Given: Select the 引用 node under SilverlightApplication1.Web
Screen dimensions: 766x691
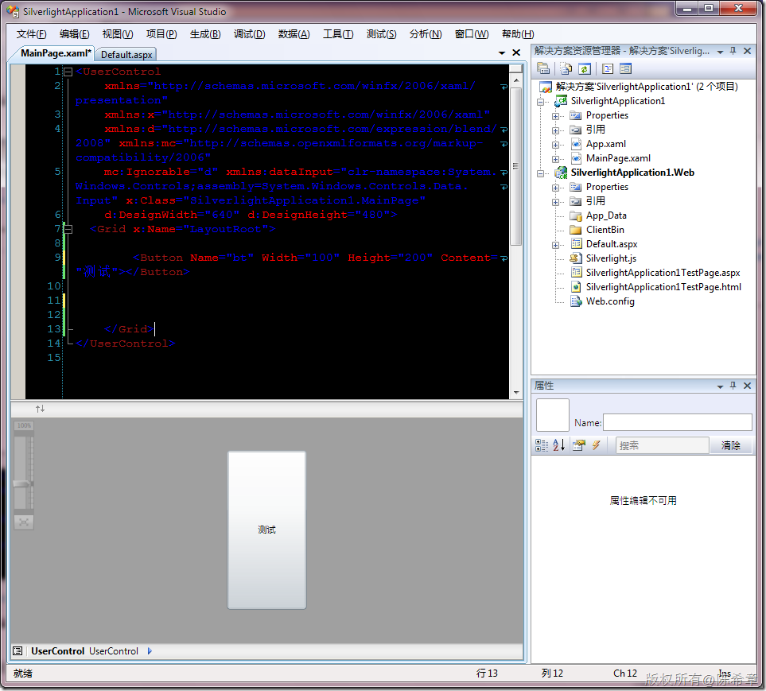Looking at the screenshot, I should [x=596, y=200].
